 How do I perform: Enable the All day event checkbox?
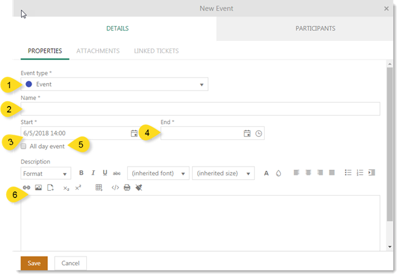click(24, 146)
